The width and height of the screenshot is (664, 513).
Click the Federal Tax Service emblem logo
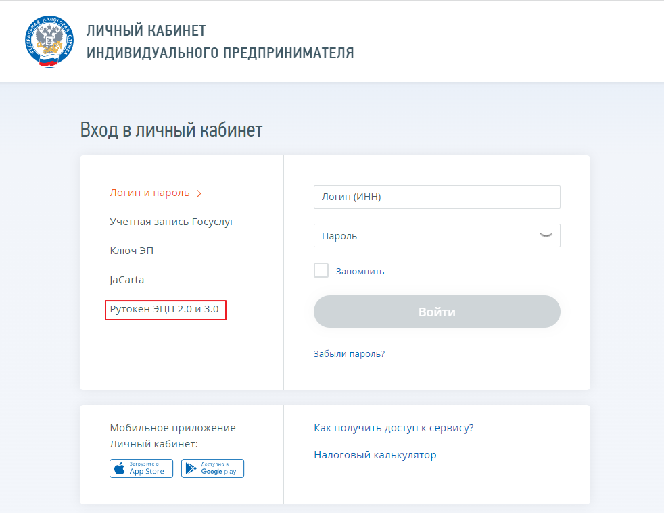[x=49, y=41]
